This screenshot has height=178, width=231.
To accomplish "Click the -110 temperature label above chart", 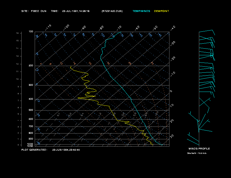I will pyautogui.click(x=48, y=28).
